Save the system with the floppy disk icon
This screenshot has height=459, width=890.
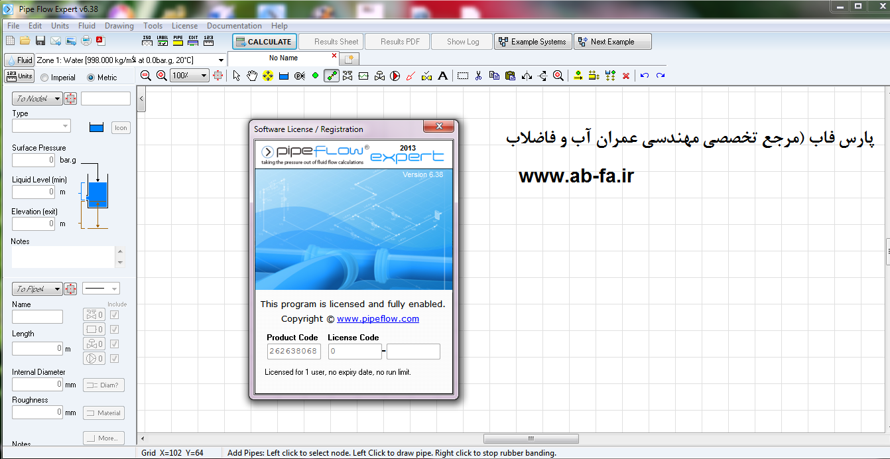[x=40, y=41]
